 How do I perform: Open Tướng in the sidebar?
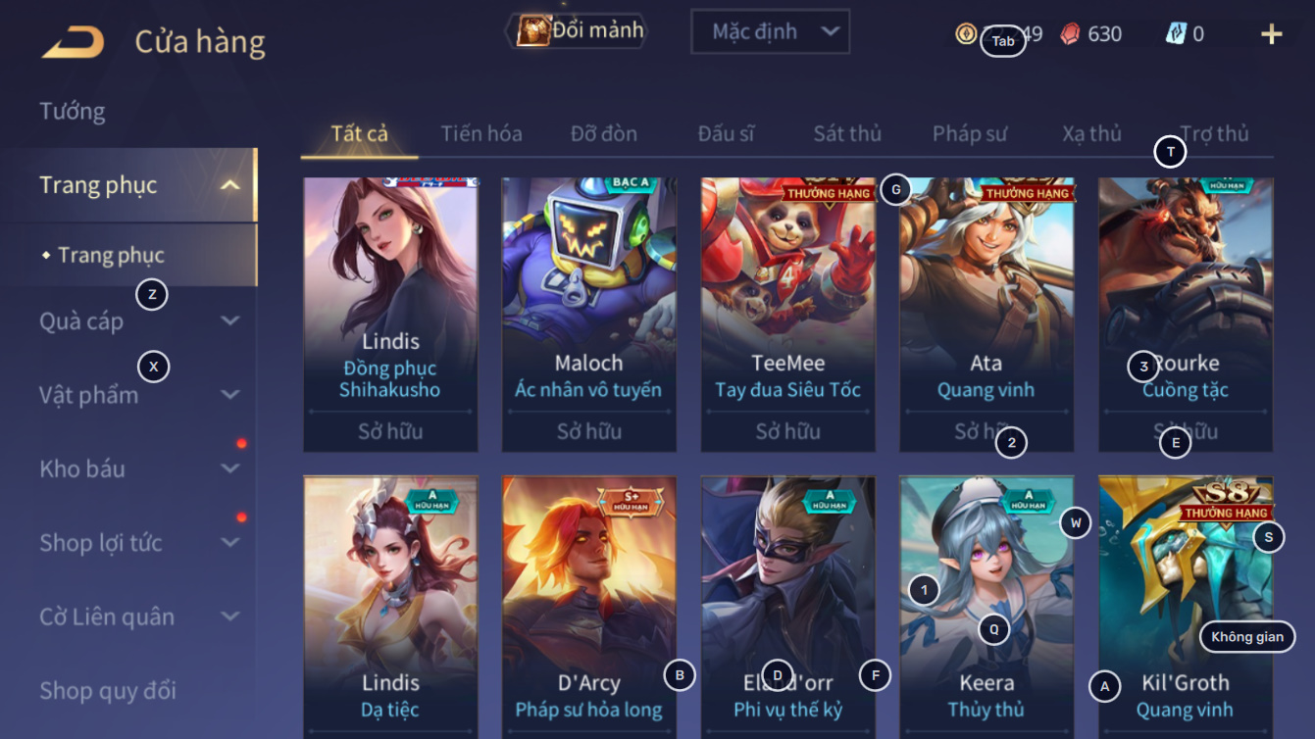click(73, 111)
